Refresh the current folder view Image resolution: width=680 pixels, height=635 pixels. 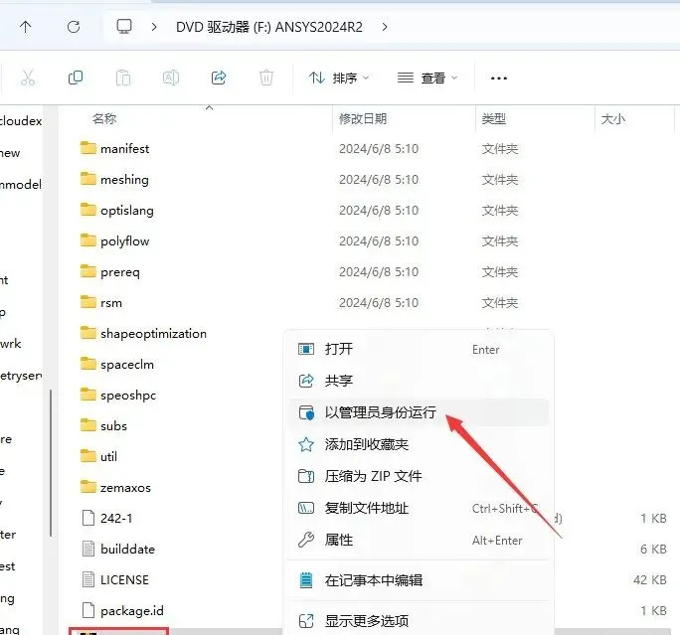[74, 27]
